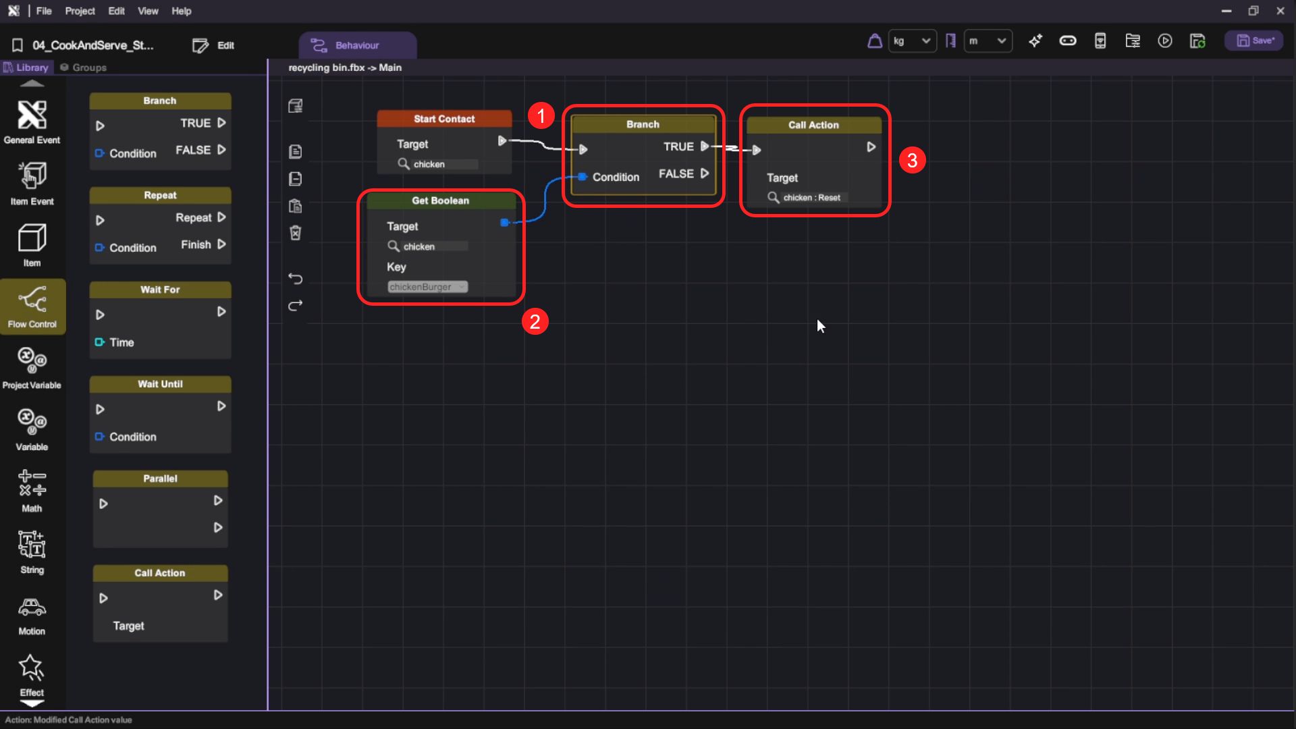Open the Project menu
Image resolution: width=1296 pixels, height=729 pixels.
[80, 11]
